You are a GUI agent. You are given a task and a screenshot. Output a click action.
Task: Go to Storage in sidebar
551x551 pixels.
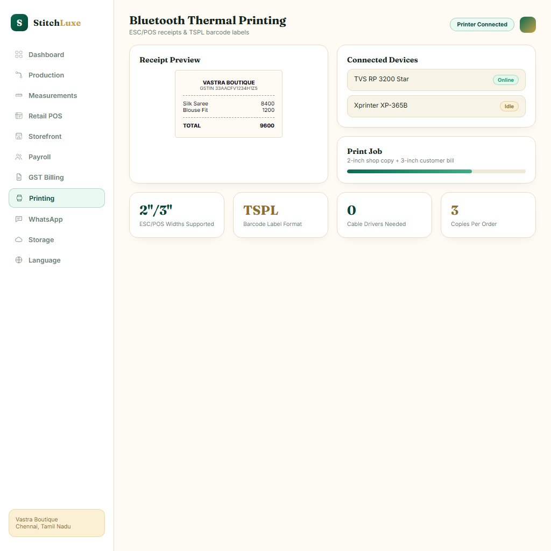click(56, 239)
